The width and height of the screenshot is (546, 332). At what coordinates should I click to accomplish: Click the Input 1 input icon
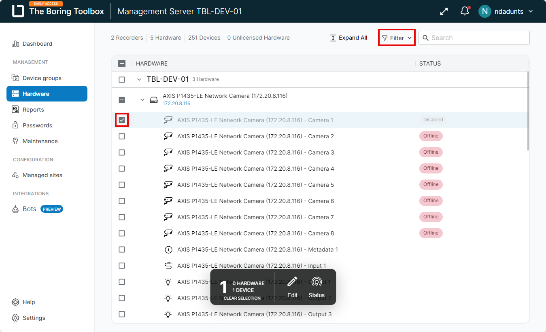point(168,266)
